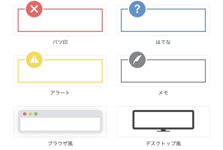The height and width of the screenshot is (150, 223).
Task: Click the yellow dot in browser-style box
Action: click(30, 114)
